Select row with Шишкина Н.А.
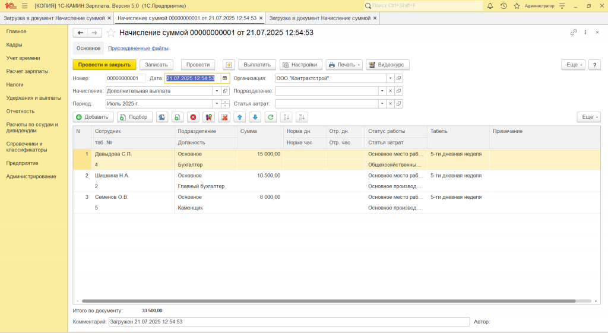608x333 pixels. (x=337, y=181)
